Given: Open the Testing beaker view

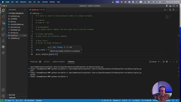Looking at the screenshot, I should (x=3, y=41).
